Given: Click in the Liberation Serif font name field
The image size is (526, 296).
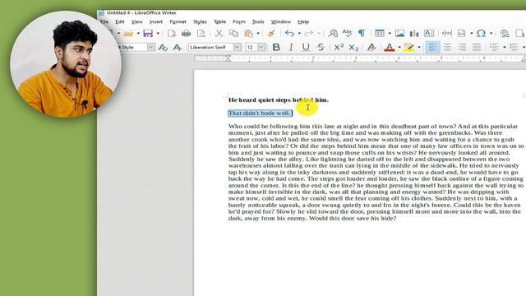Looking at the screenshot, I should click(x=211, y=48).
